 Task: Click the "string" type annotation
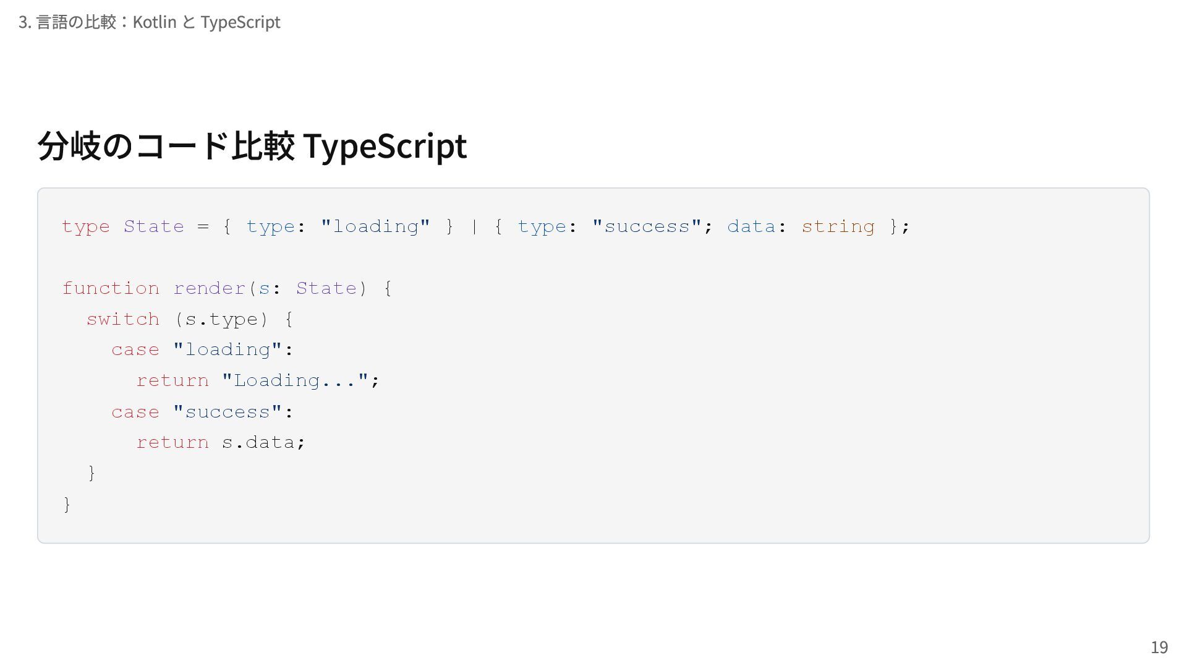tap(838, 226)
